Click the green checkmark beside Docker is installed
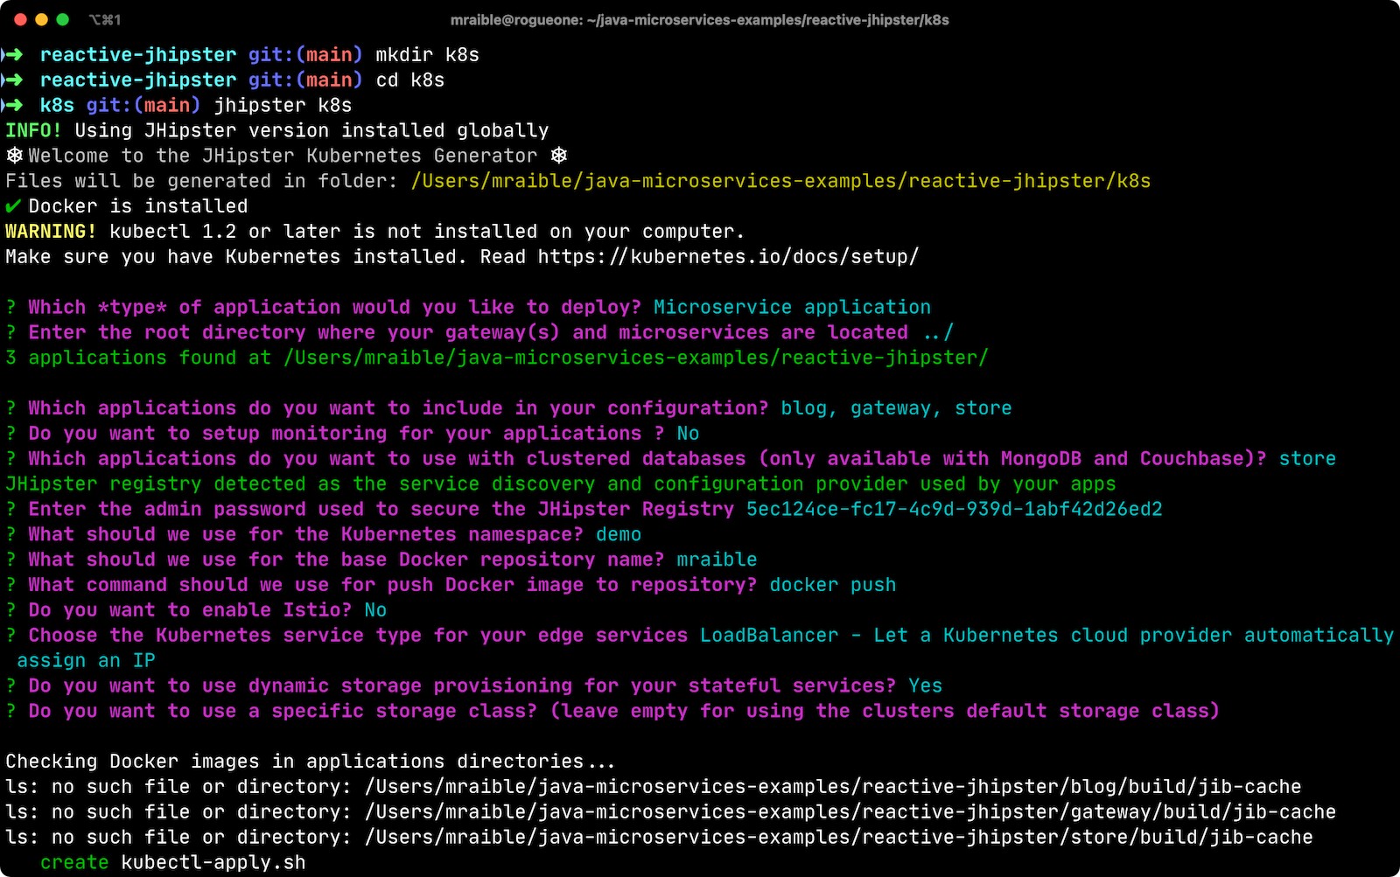This screenshot has width=1400, height=877. pyautogui.click(x=13, y=206)
